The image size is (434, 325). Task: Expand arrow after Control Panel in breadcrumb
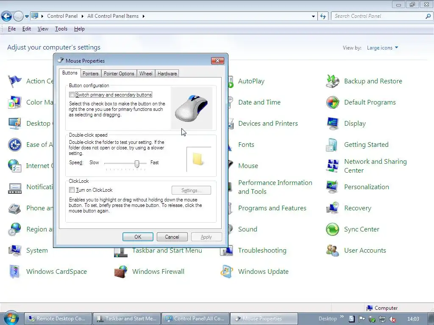pyautogui.click(x=83, y=17)
